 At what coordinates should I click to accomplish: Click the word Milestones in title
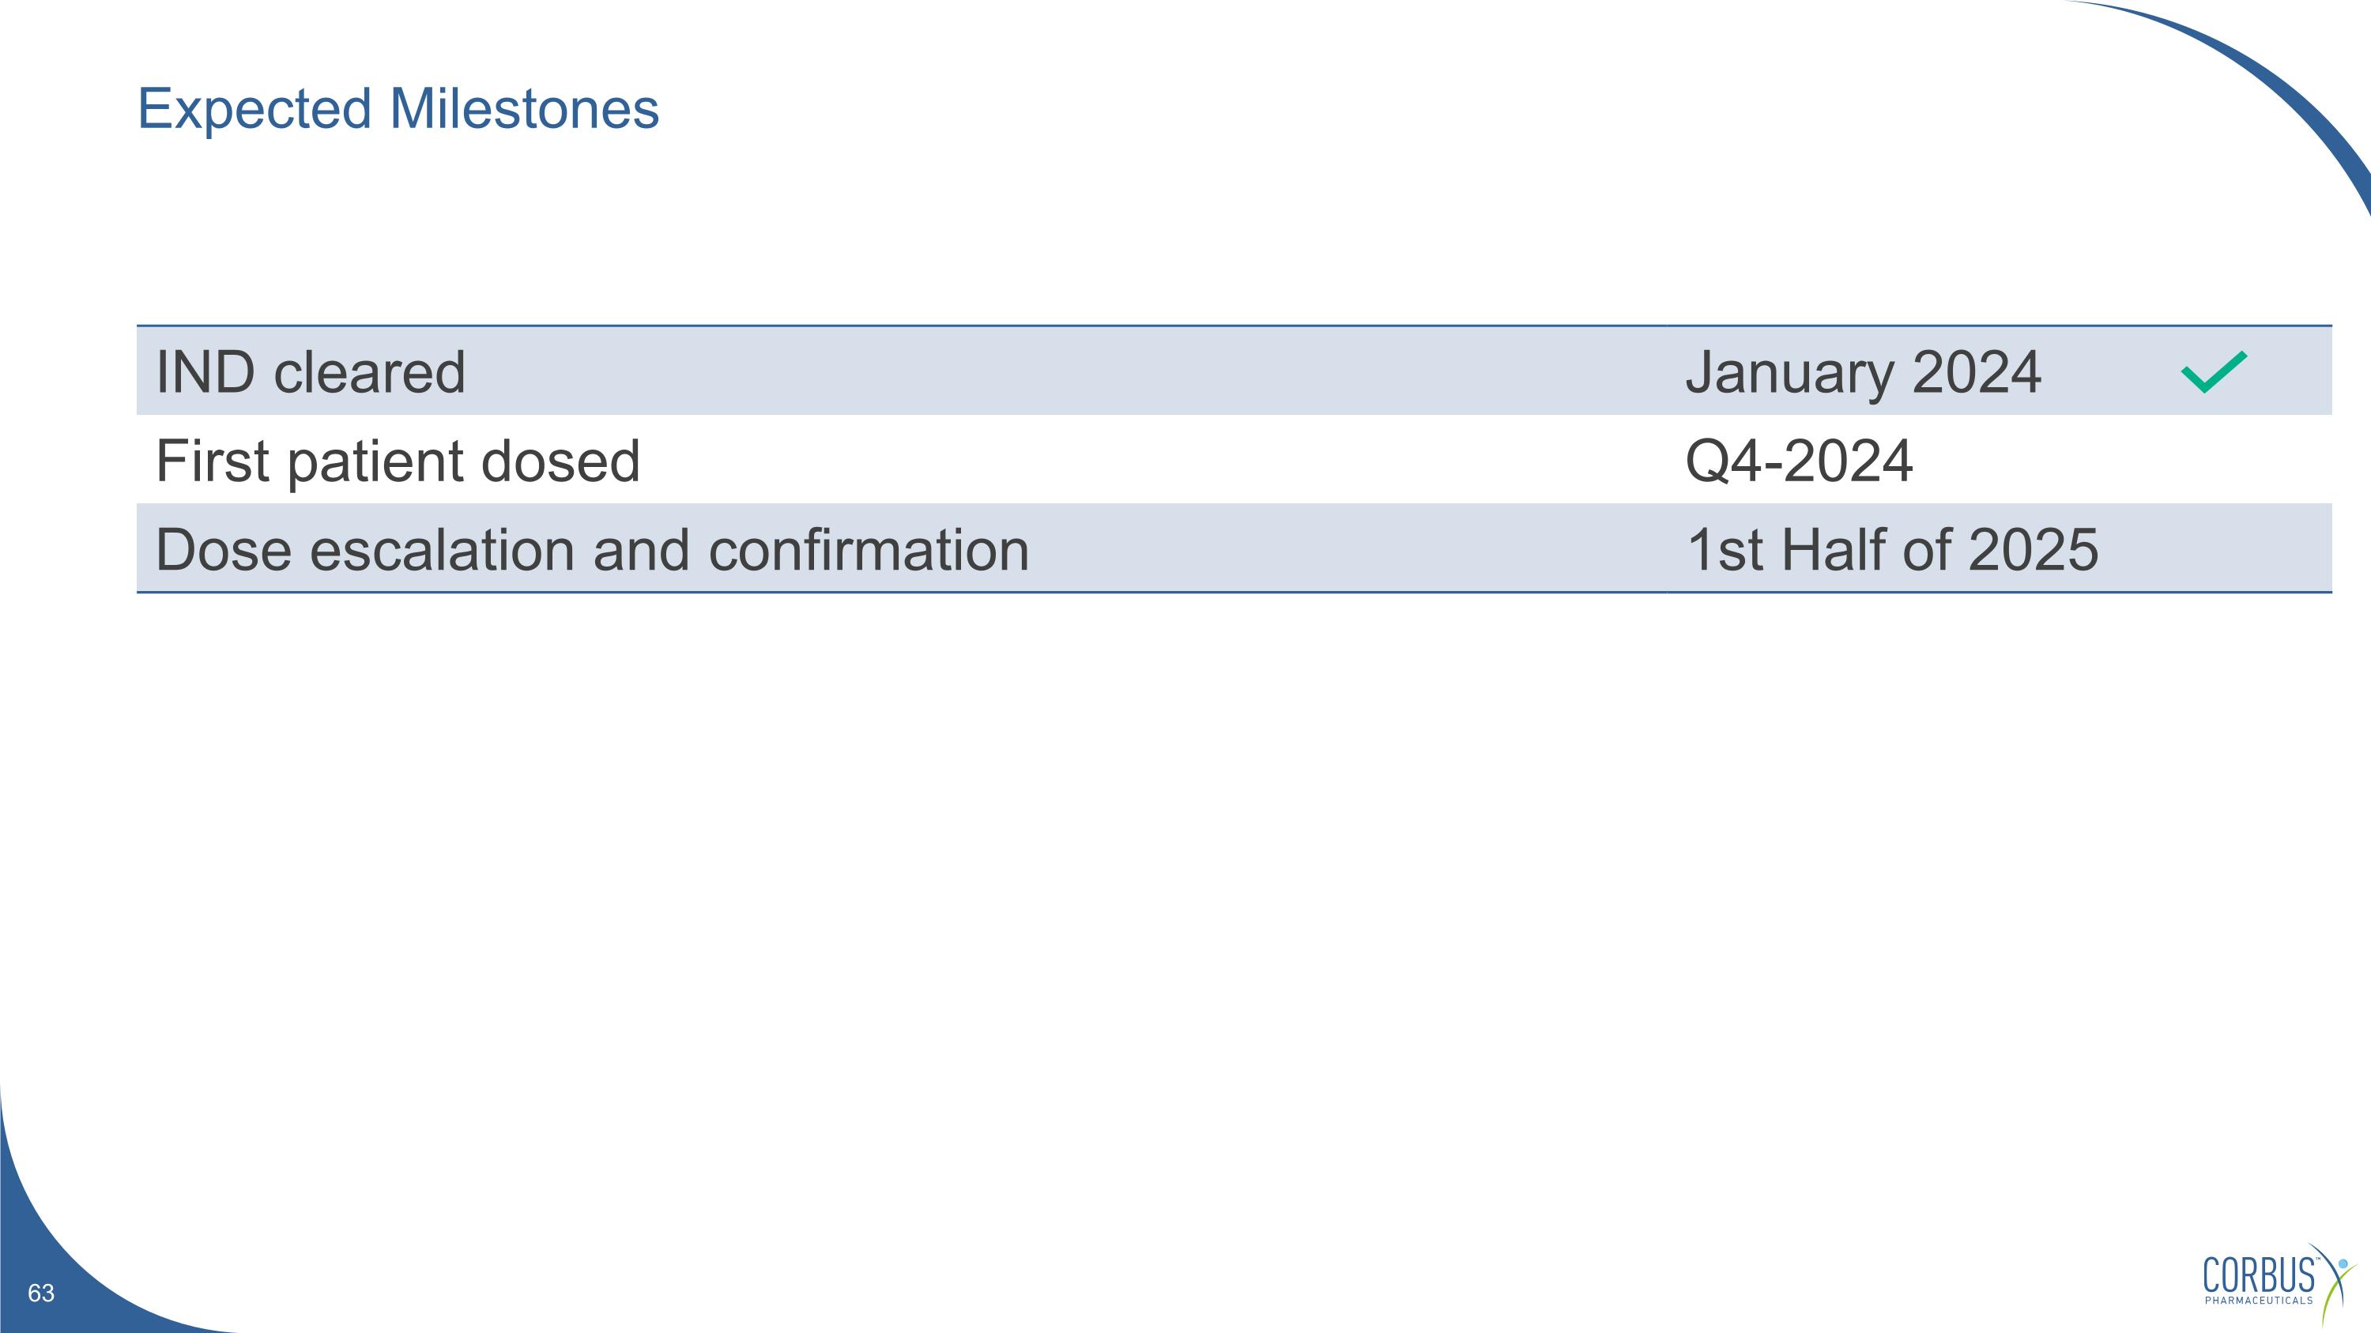pyautogui.click(x=524, y=110)
